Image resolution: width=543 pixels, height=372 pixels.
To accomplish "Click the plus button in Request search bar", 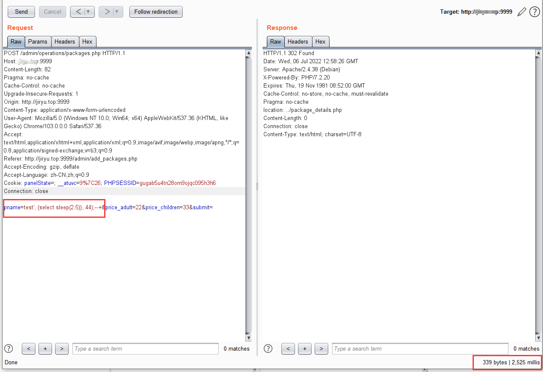I will (x=45, y=349).
